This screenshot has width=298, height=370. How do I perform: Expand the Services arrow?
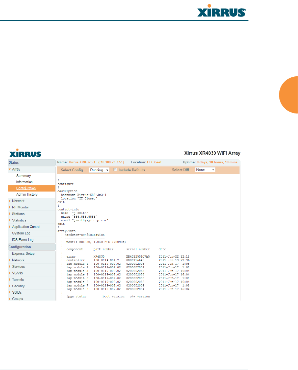(x=10, y=266)
